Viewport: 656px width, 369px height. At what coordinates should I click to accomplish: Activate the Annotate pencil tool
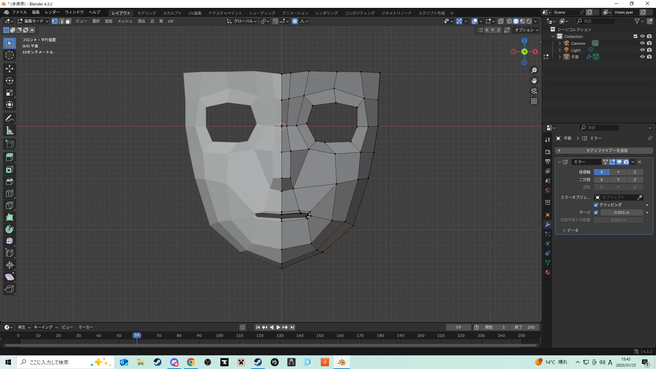[x=10, y=119]
